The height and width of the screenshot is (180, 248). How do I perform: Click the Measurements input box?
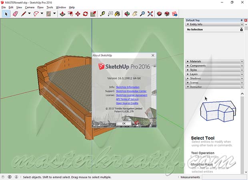pyautogui.click(x=224, y=177)
